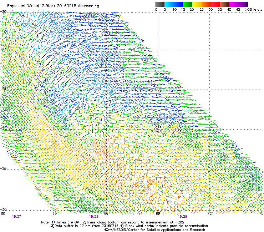264x232 pixels.
Task: Click the '-26' latitude axis label
Action: point(3,128)
